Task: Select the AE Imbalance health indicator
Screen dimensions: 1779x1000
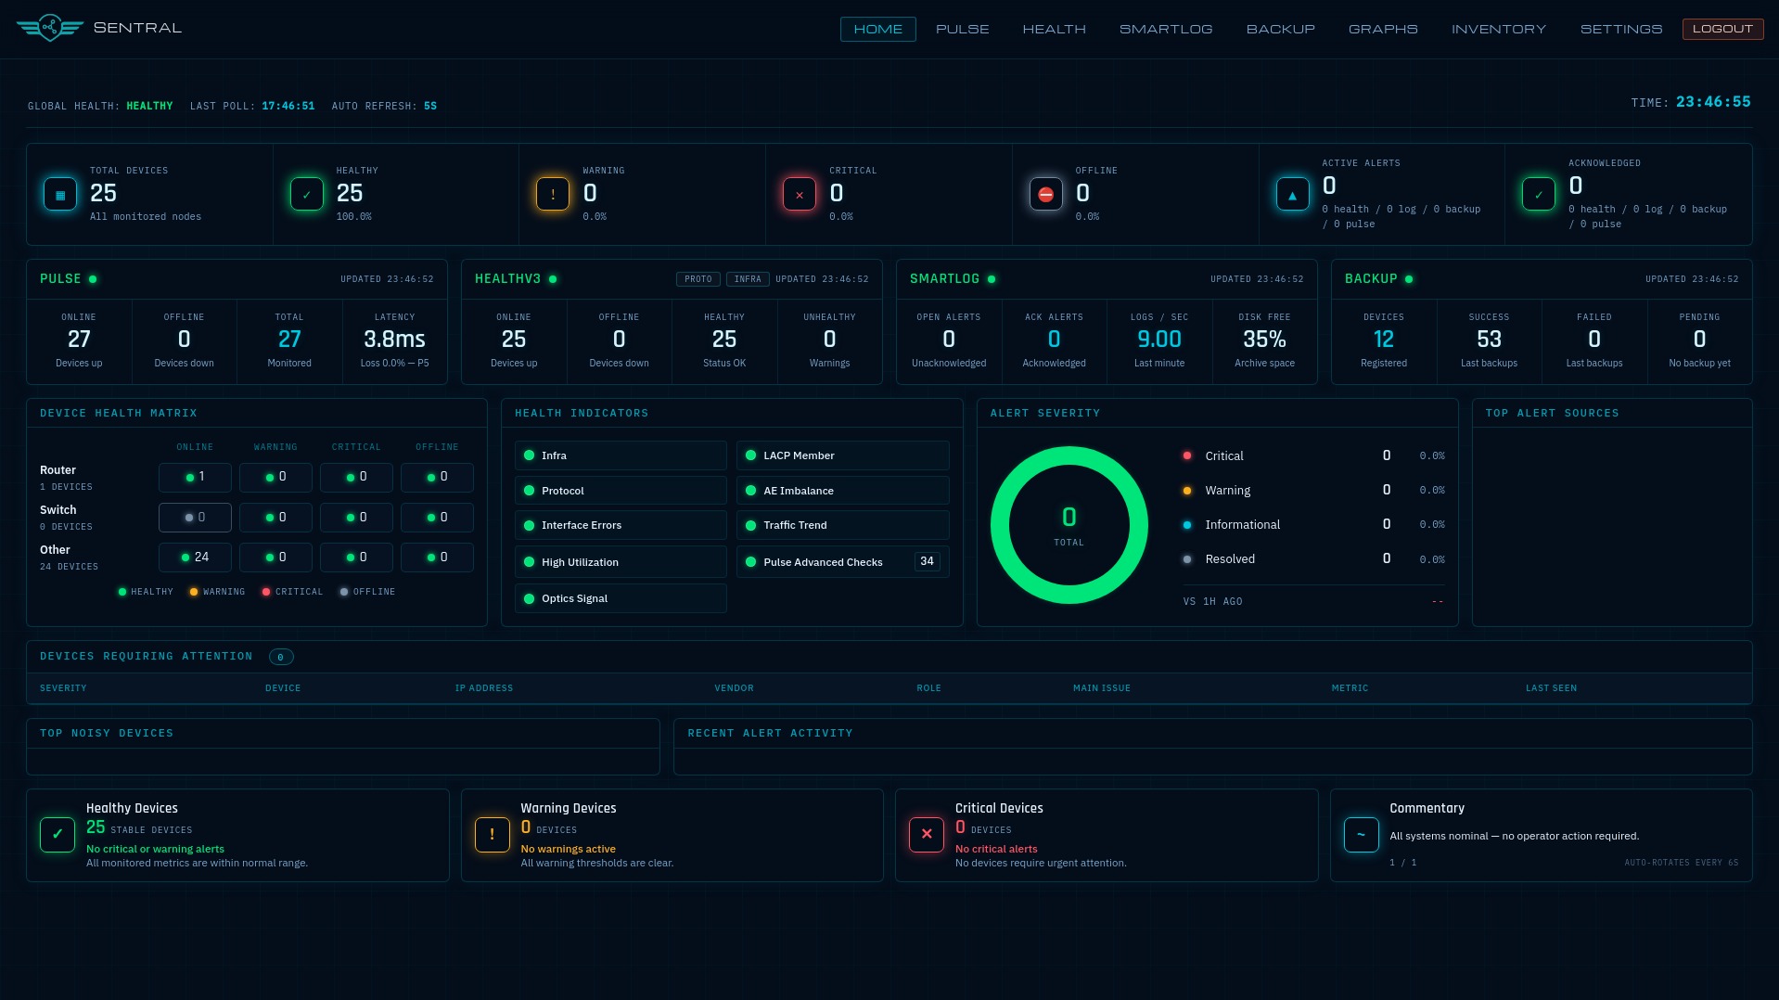Action: (843, 491)
